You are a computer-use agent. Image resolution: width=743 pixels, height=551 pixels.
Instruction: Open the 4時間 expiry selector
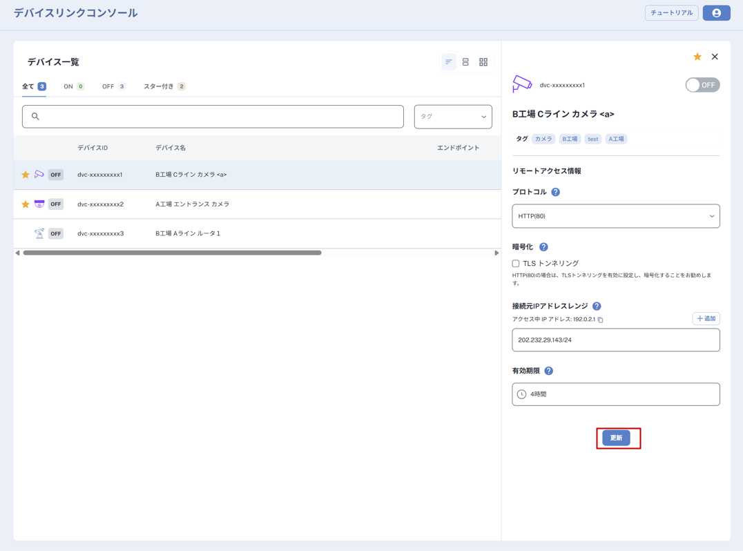(615, 394)
